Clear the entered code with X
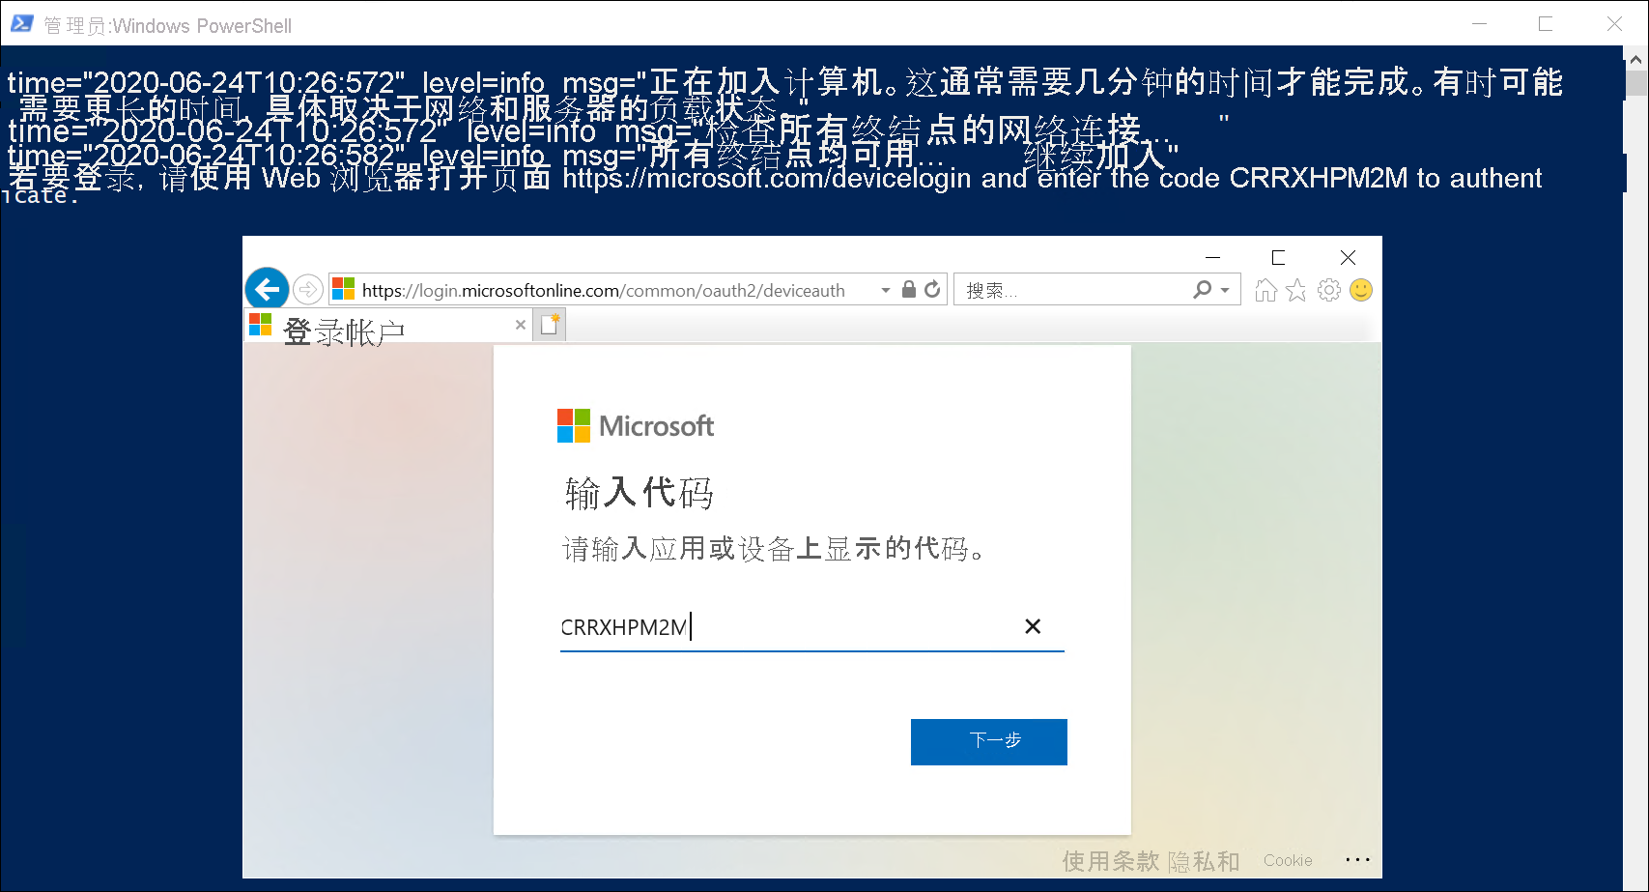 (x=1033, y=626)
